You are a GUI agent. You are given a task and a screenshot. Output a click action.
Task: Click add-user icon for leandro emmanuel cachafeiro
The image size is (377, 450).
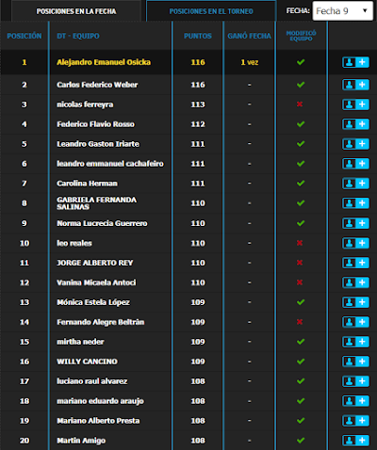pyautogui.click(x=355, y=164)
